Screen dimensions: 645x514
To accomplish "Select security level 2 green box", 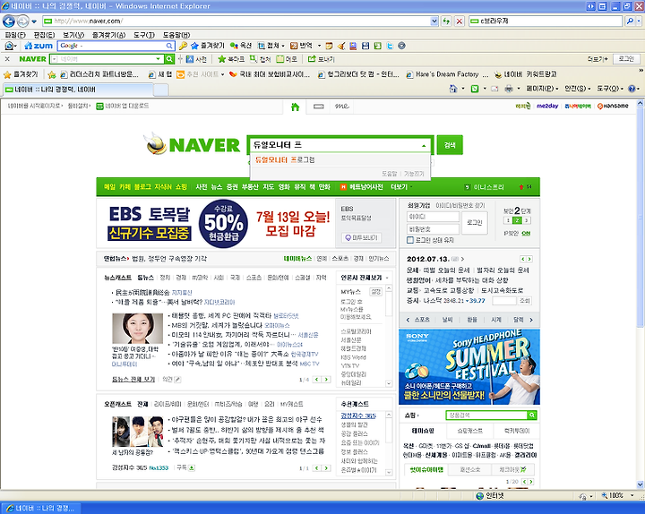I will pyautogui.click(x=518, y=221).
